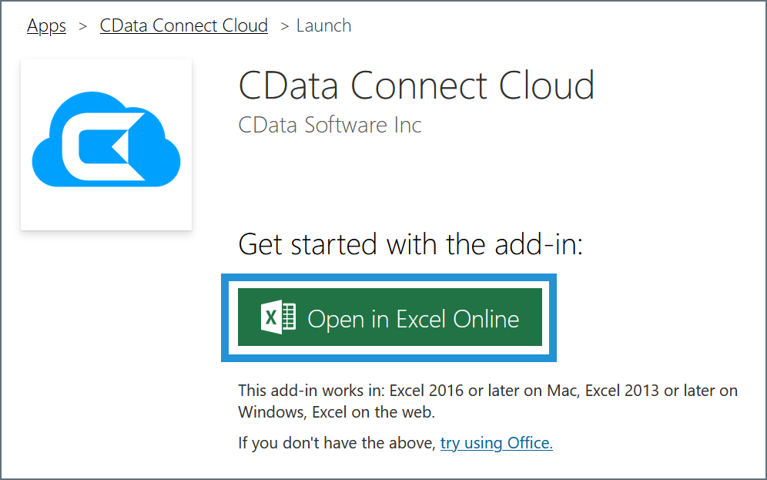Click the 'Get started with the add-in:' heading
767x480 pixels.
tap(410, 243)
